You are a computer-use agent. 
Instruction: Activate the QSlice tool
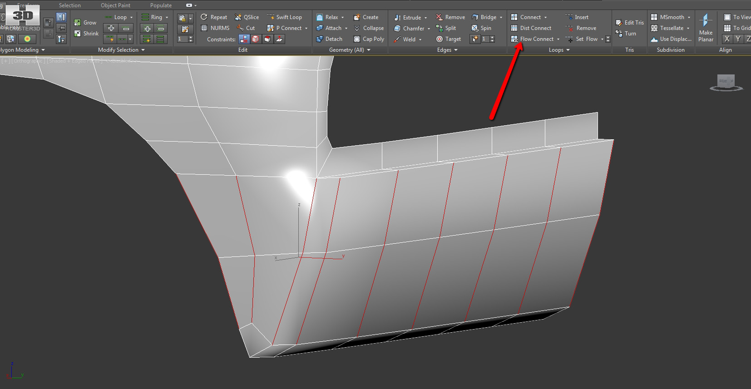pos(247,17)
